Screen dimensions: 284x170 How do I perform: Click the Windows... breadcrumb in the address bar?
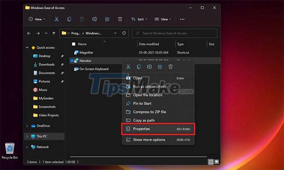93,33
